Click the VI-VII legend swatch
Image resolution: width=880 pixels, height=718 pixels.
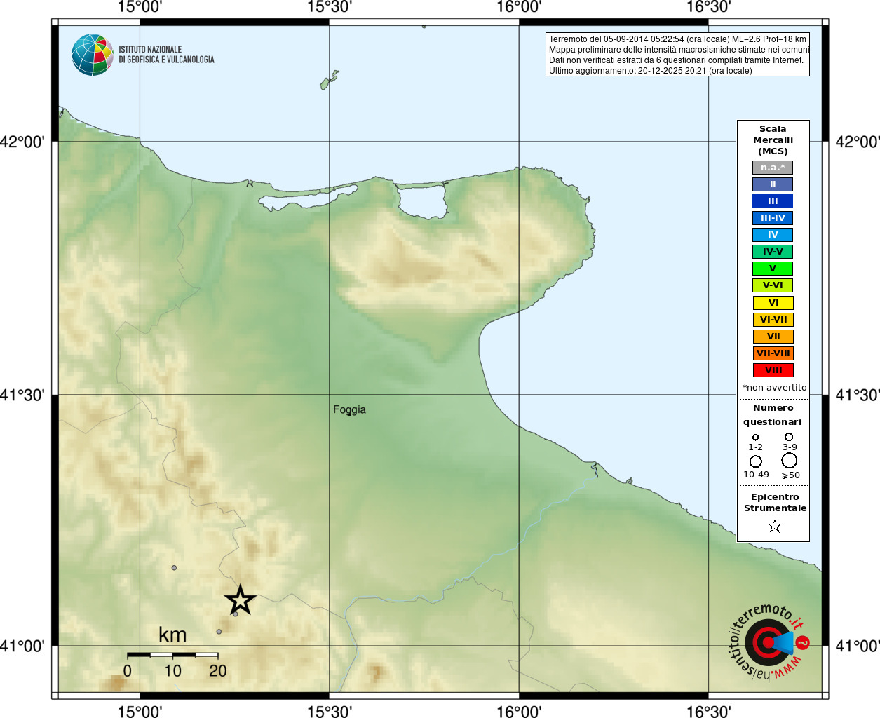[x=773, y=320]
